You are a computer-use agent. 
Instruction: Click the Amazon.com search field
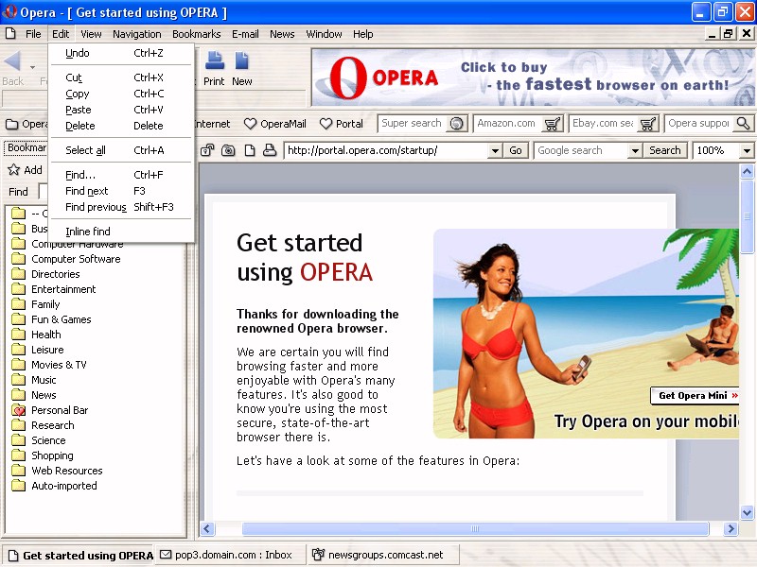pos(508,124)
